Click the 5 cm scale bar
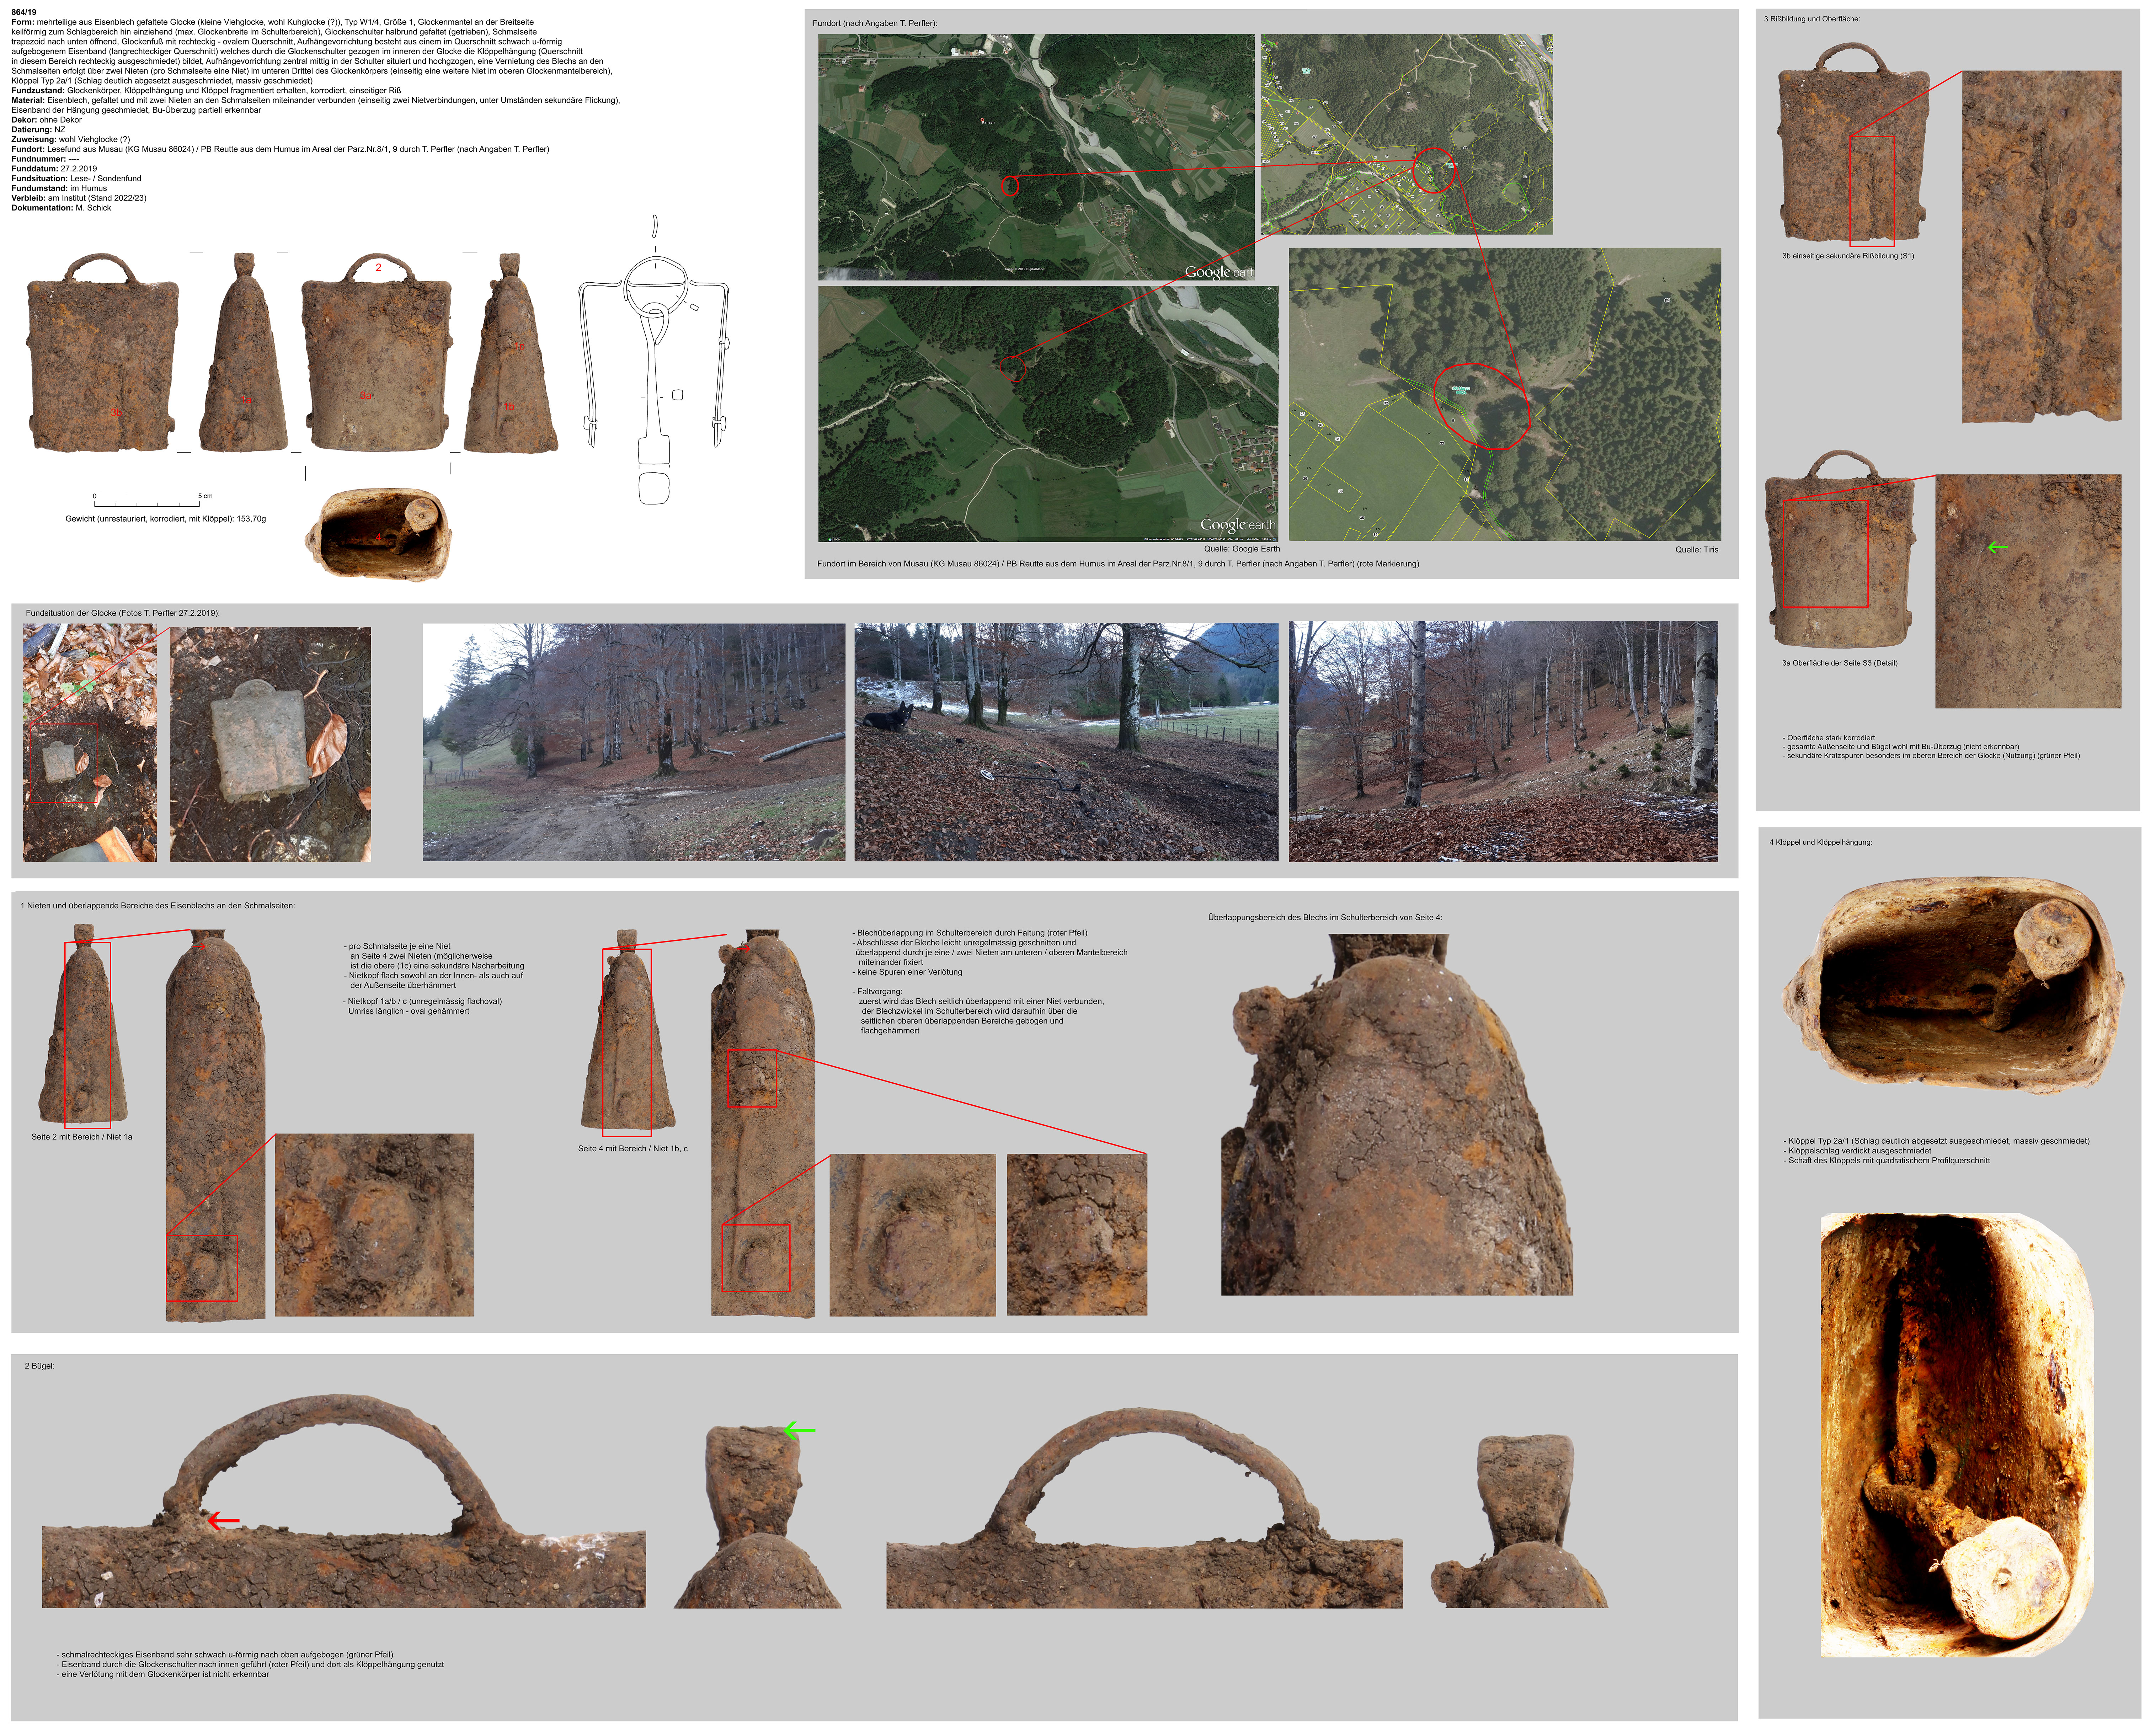 click(147, 505)
